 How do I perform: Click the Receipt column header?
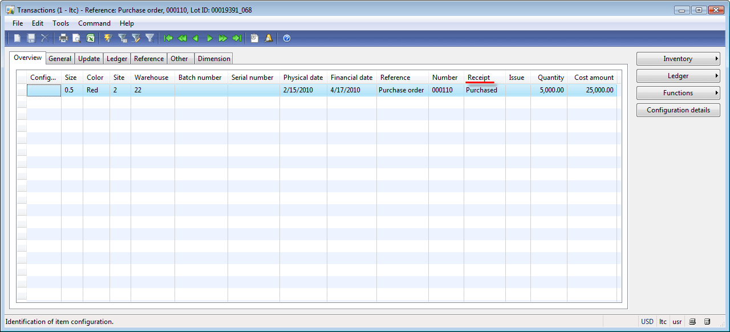485,78
